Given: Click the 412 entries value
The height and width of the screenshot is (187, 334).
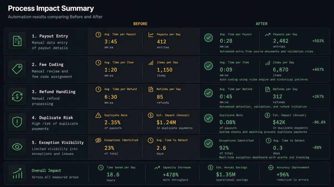Looking at the screenshot, I should click(161, 42).
